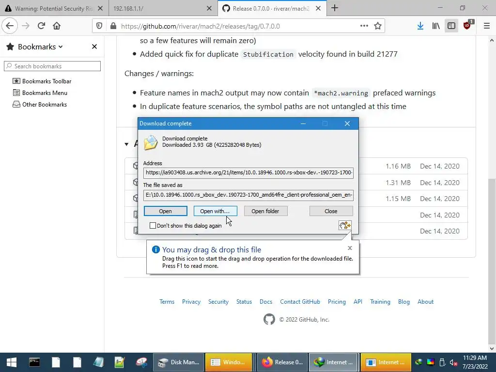Minimize the Download complete dialog
The width and height of the screenshot is (496, 372).
(x=303, y=124)
